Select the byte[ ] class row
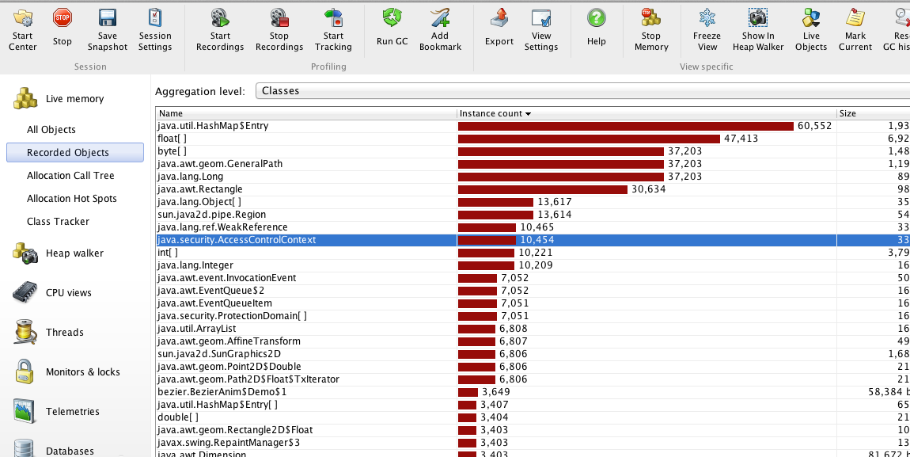Screen dimensions: 910x457 pos(533,151)
